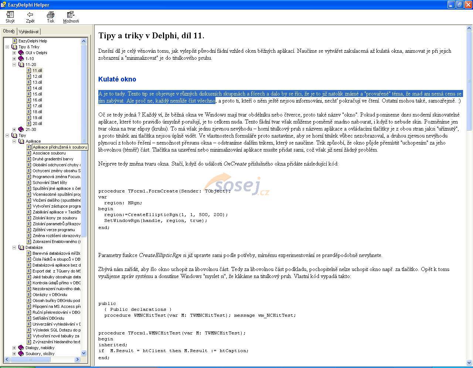Open the 19.díl topic
473x368 pixels.
(37, 118)
